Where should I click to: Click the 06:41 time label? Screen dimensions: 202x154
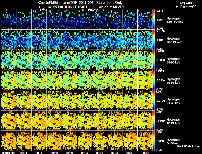[99, 153]
